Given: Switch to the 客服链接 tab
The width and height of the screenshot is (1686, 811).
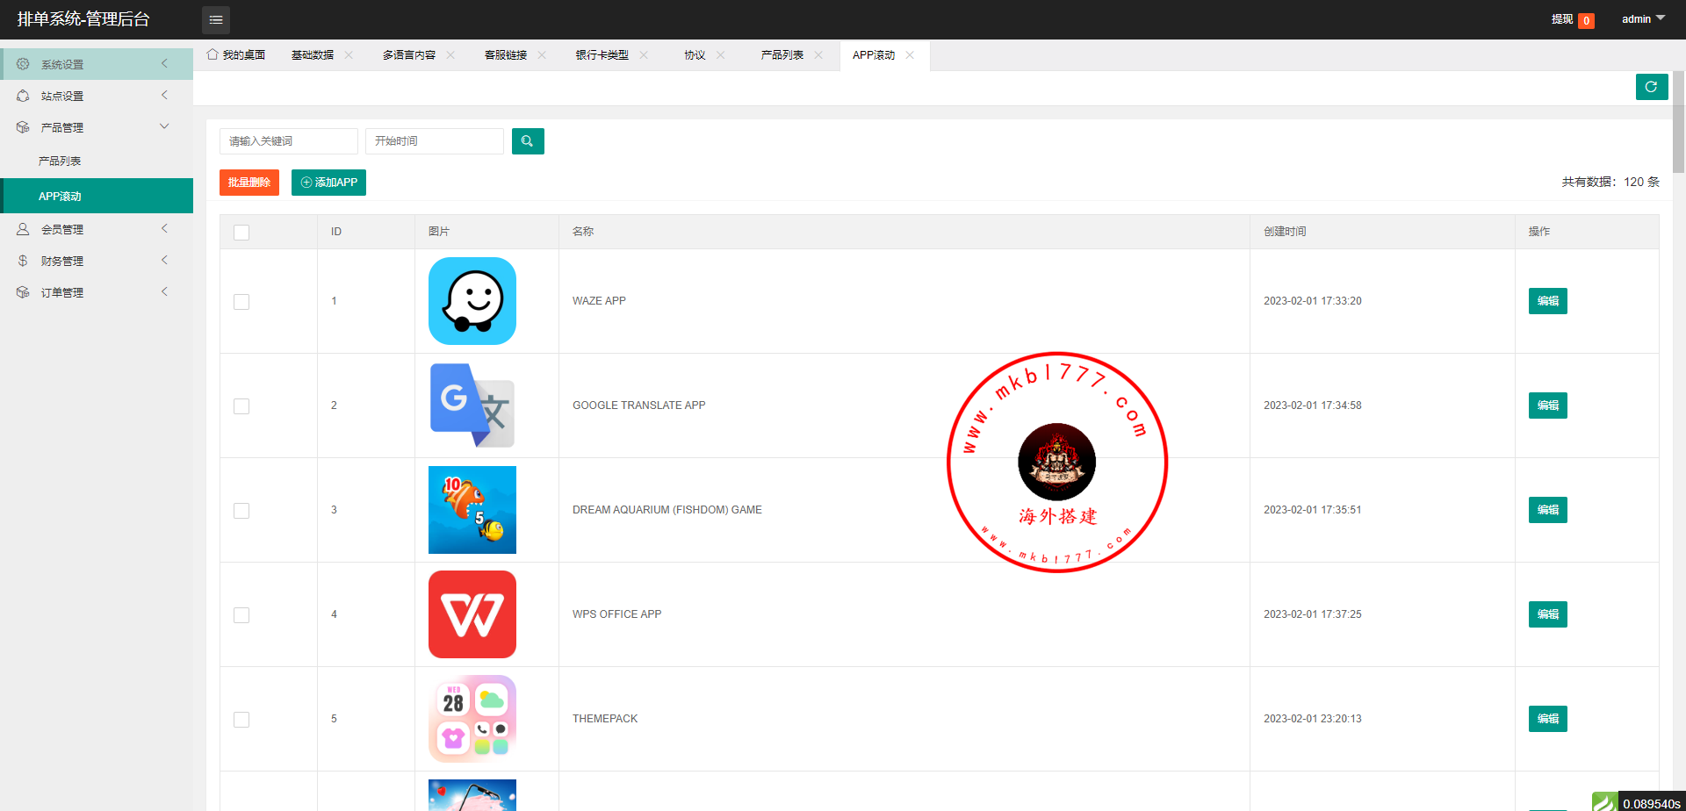Looking at the screenshot, I should 506,54.
